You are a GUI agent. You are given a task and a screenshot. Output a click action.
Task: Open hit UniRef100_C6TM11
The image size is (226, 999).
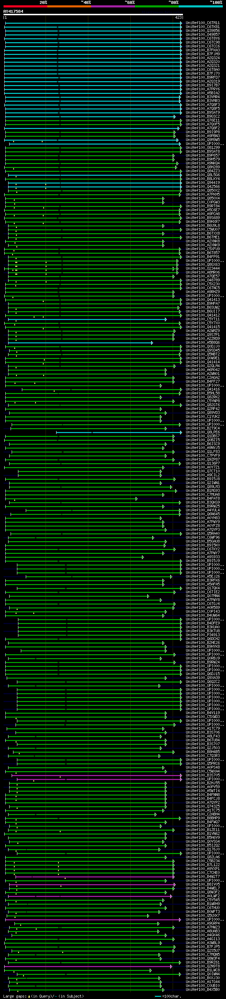[202, 23]
